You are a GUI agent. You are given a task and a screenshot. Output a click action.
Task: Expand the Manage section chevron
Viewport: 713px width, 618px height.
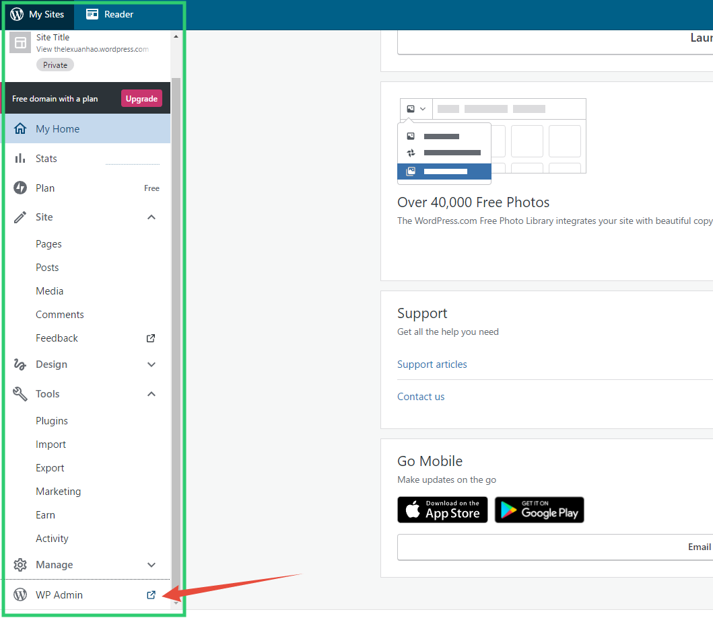[151, 564]
